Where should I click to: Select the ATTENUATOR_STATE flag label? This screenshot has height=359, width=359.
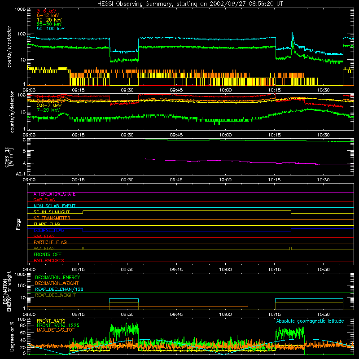tap(54, 194)
